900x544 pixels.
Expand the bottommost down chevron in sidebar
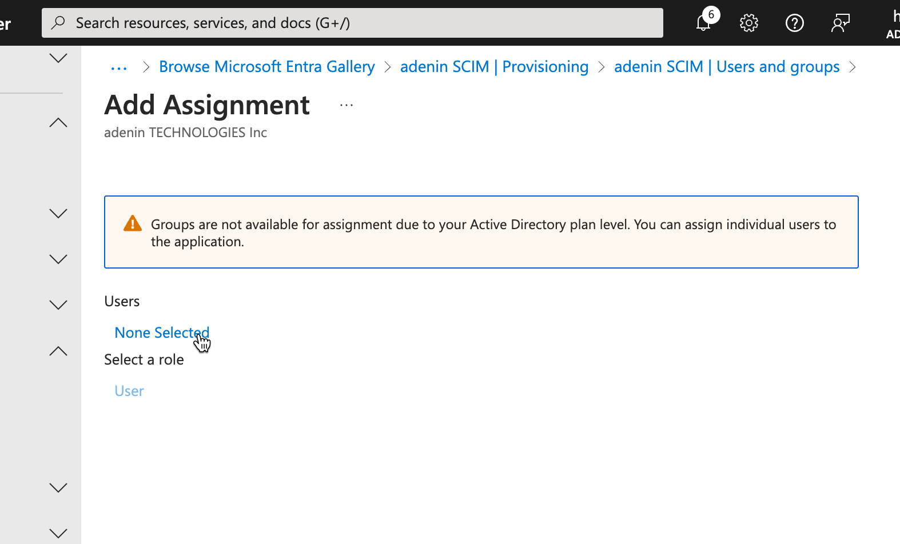tap(58, 533)
